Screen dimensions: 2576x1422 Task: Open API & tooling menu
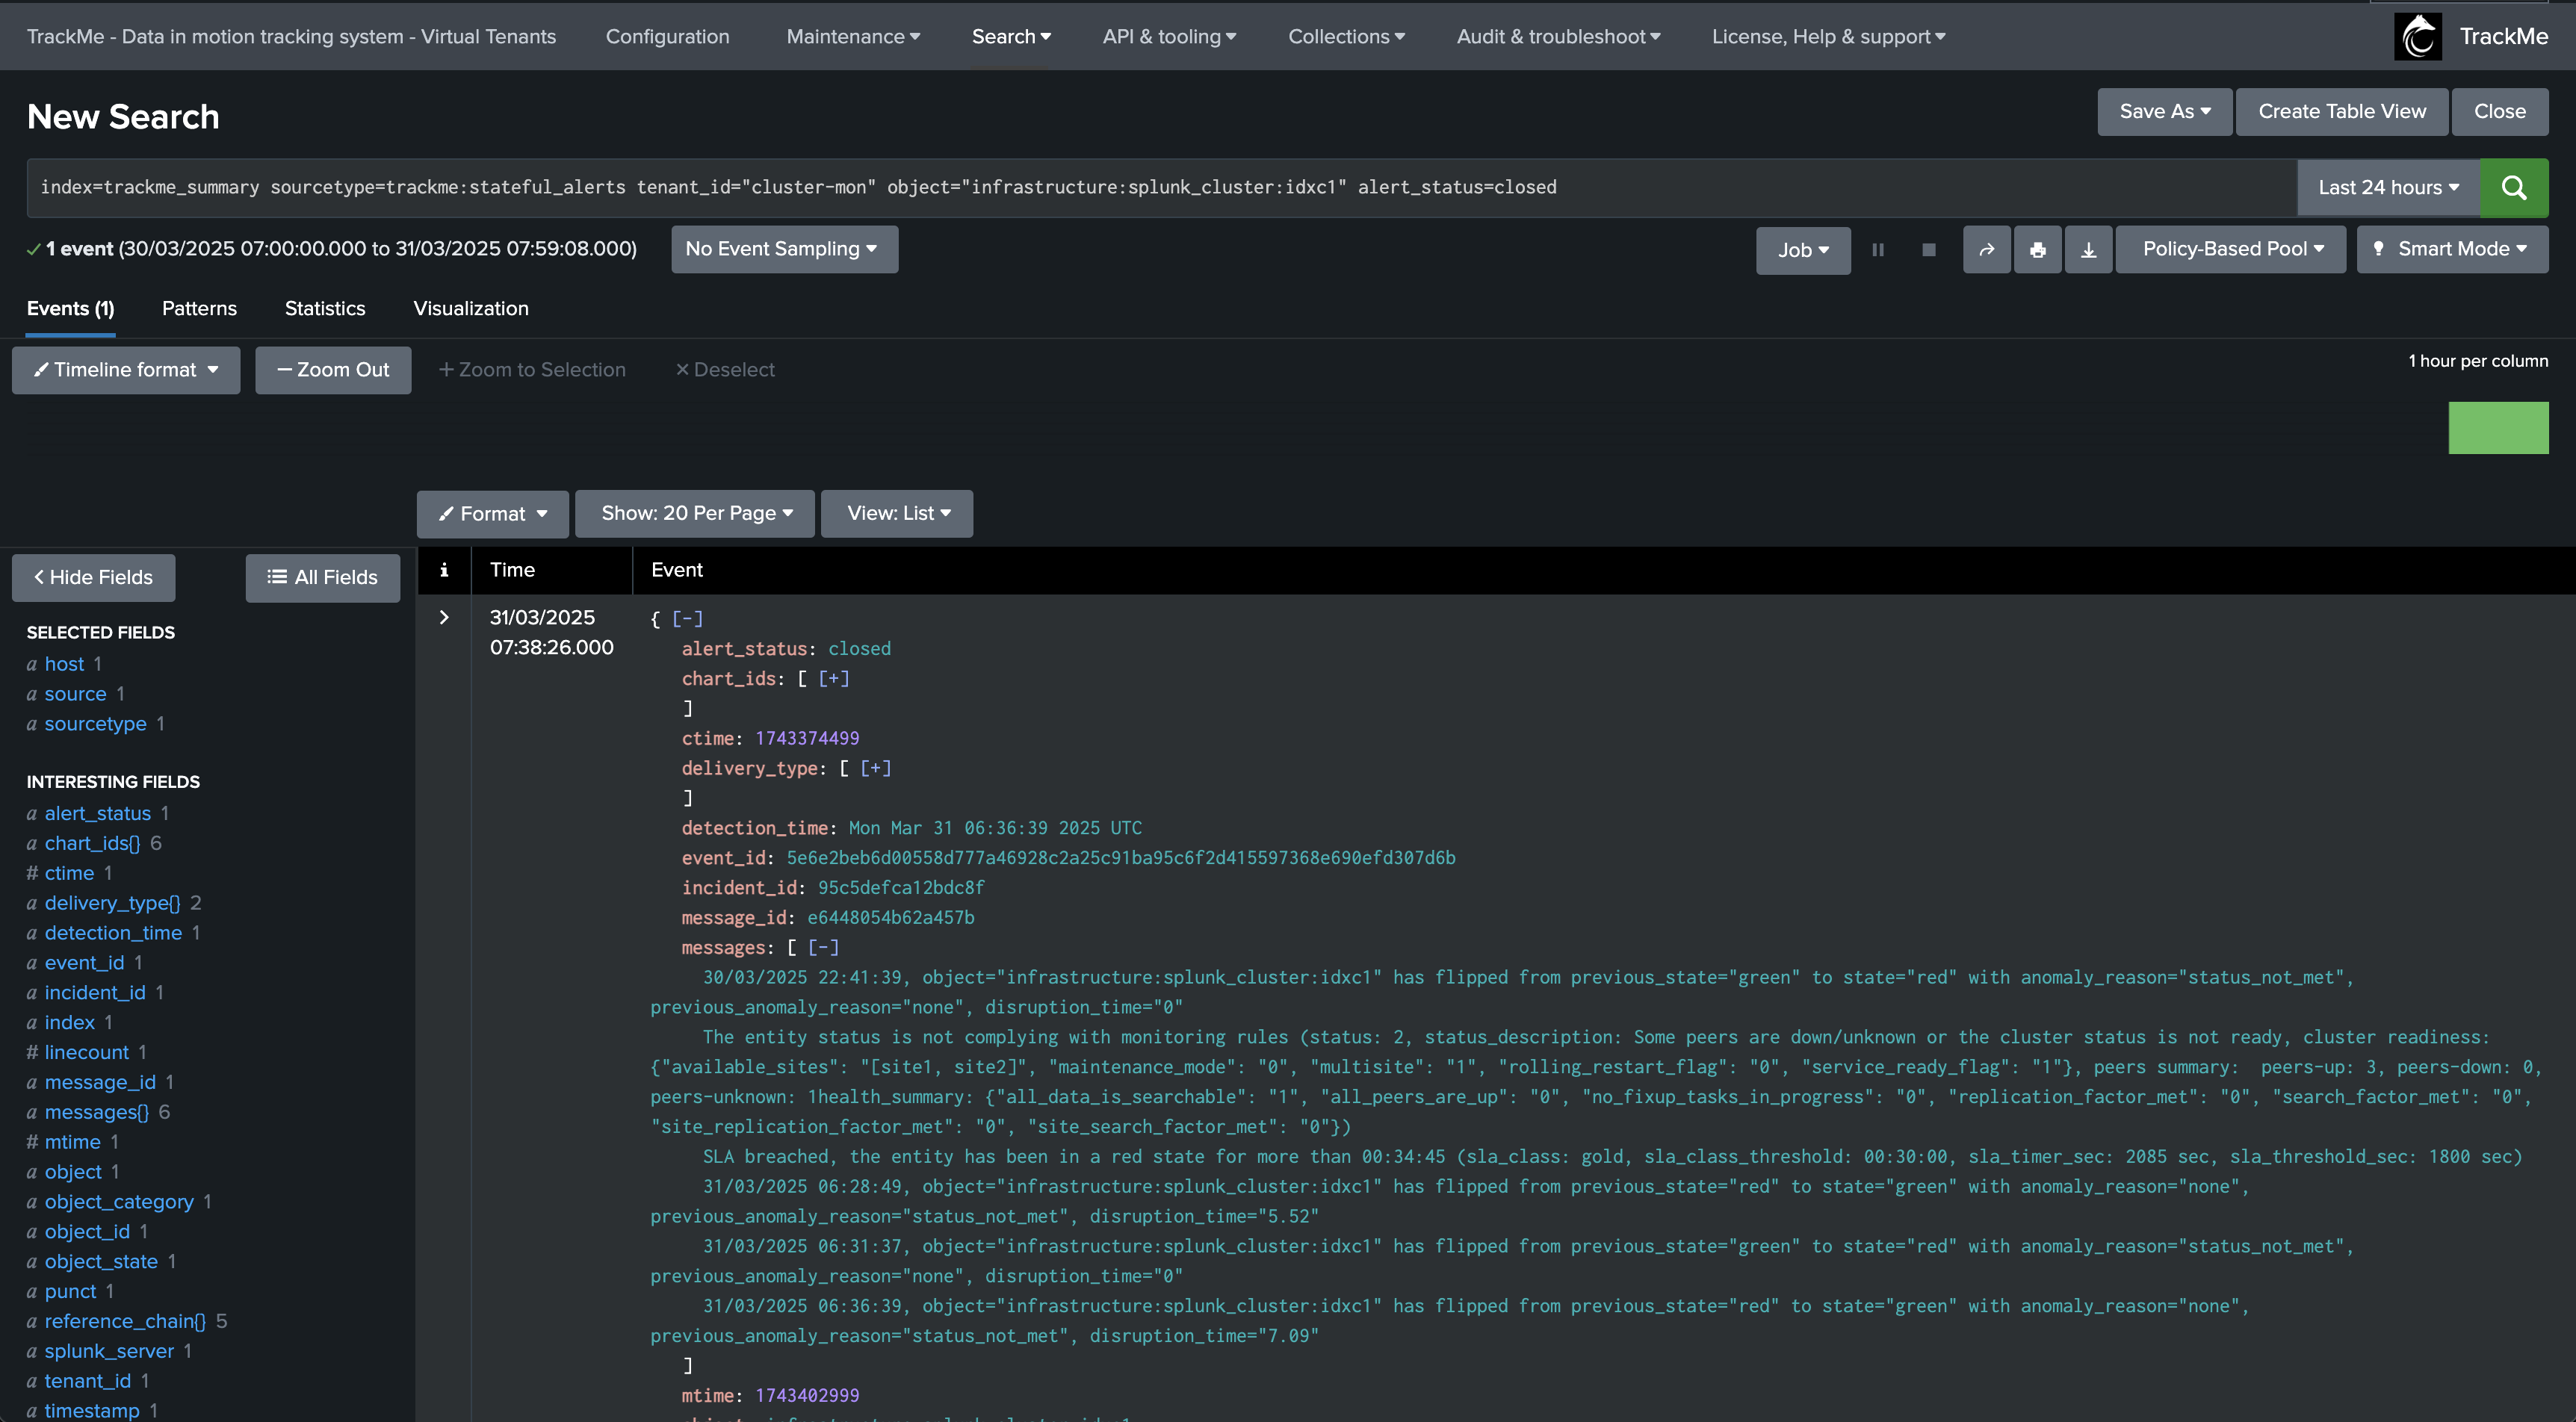(x=1169, y=36)
